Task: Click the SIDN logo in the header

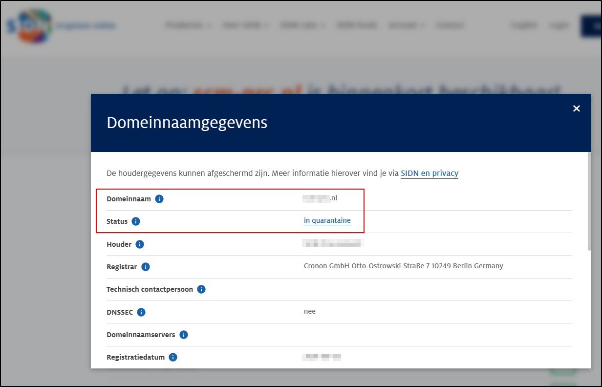Action: pos(29,25)
